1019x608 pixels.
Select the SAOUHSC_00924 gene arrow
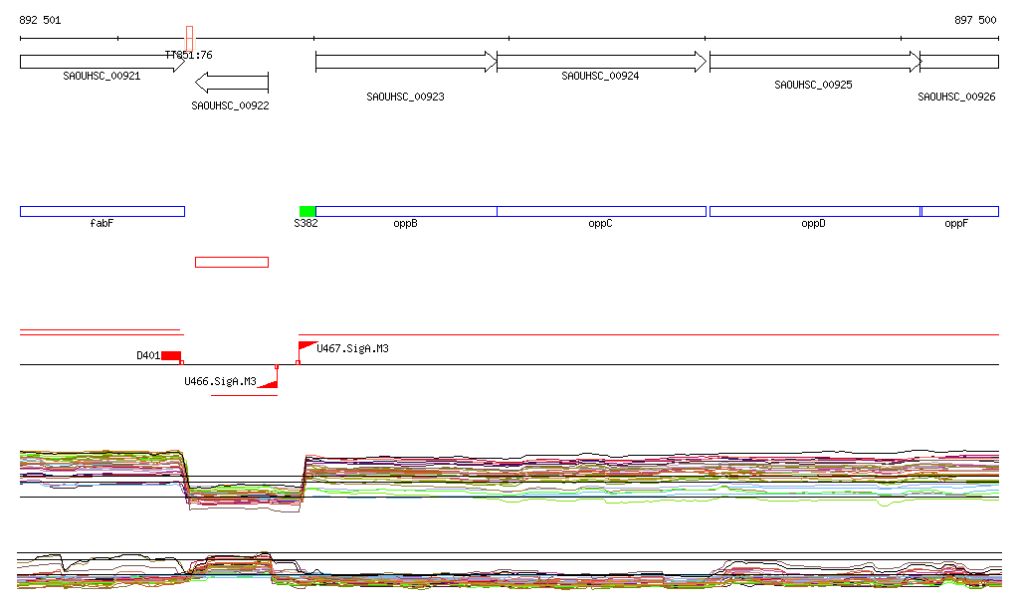pos(601,62)
